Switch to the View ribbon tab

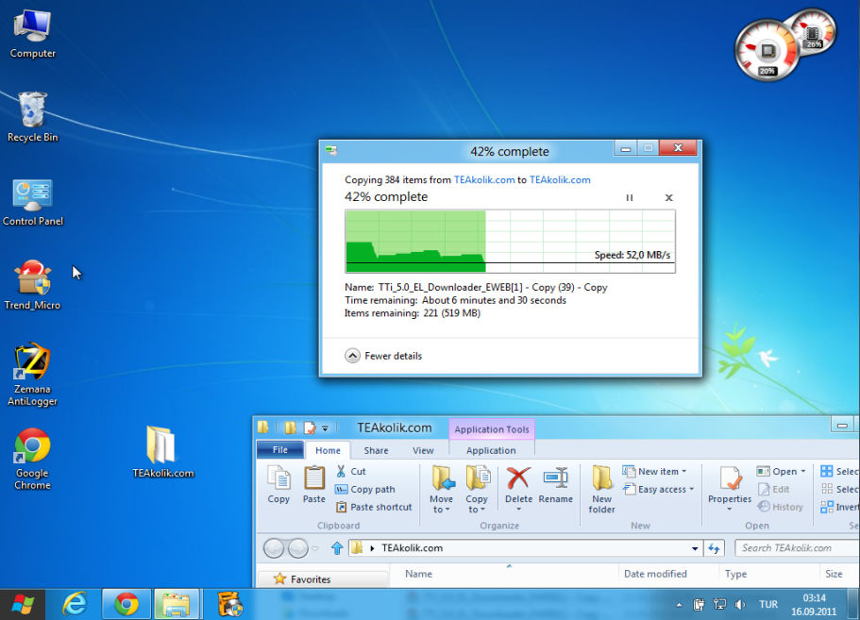423,451
